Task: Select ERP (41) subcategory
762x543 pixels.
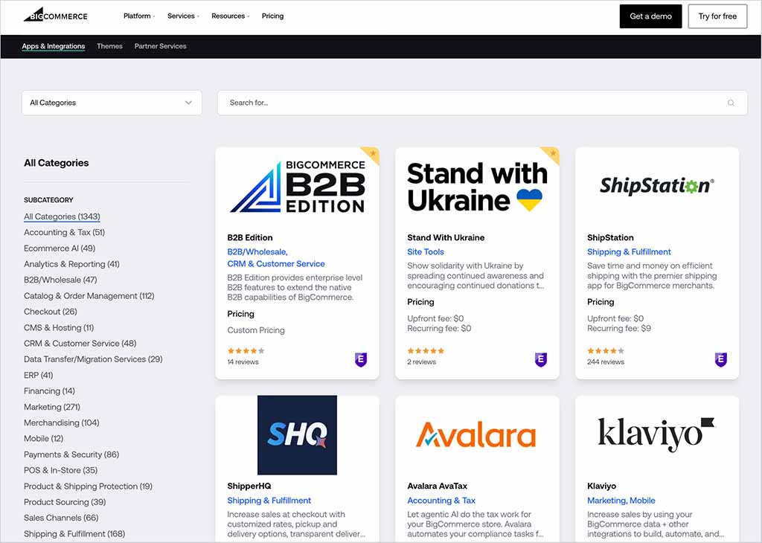Action: coord(39,375)
